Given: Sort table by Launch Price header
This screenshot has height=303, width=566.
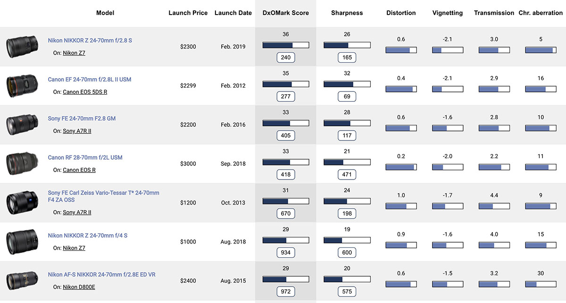Looking at the screenshot, I should point(188,13).
